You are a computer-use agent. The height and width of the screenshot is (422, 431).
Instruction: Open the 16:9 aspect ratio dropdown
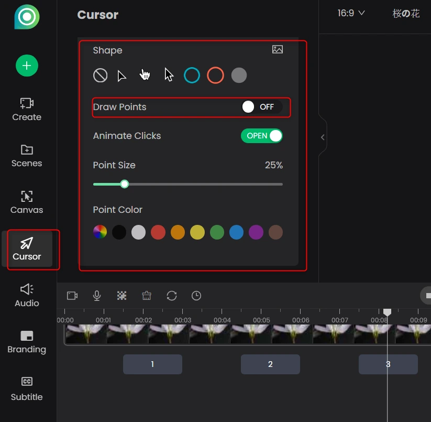pos(351,14)
